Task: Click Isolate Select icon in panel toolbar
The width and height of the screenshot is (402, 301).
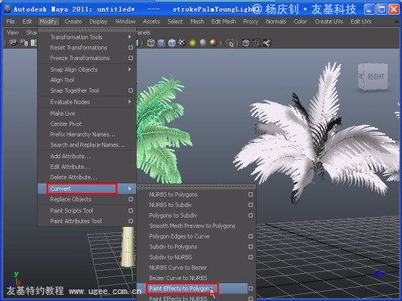Action: 230,42
